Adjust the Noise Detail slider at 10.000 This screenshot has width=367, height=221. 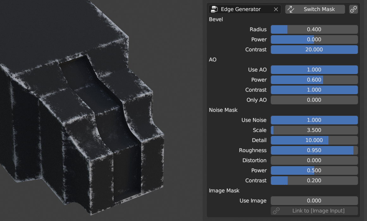[314, 140]
